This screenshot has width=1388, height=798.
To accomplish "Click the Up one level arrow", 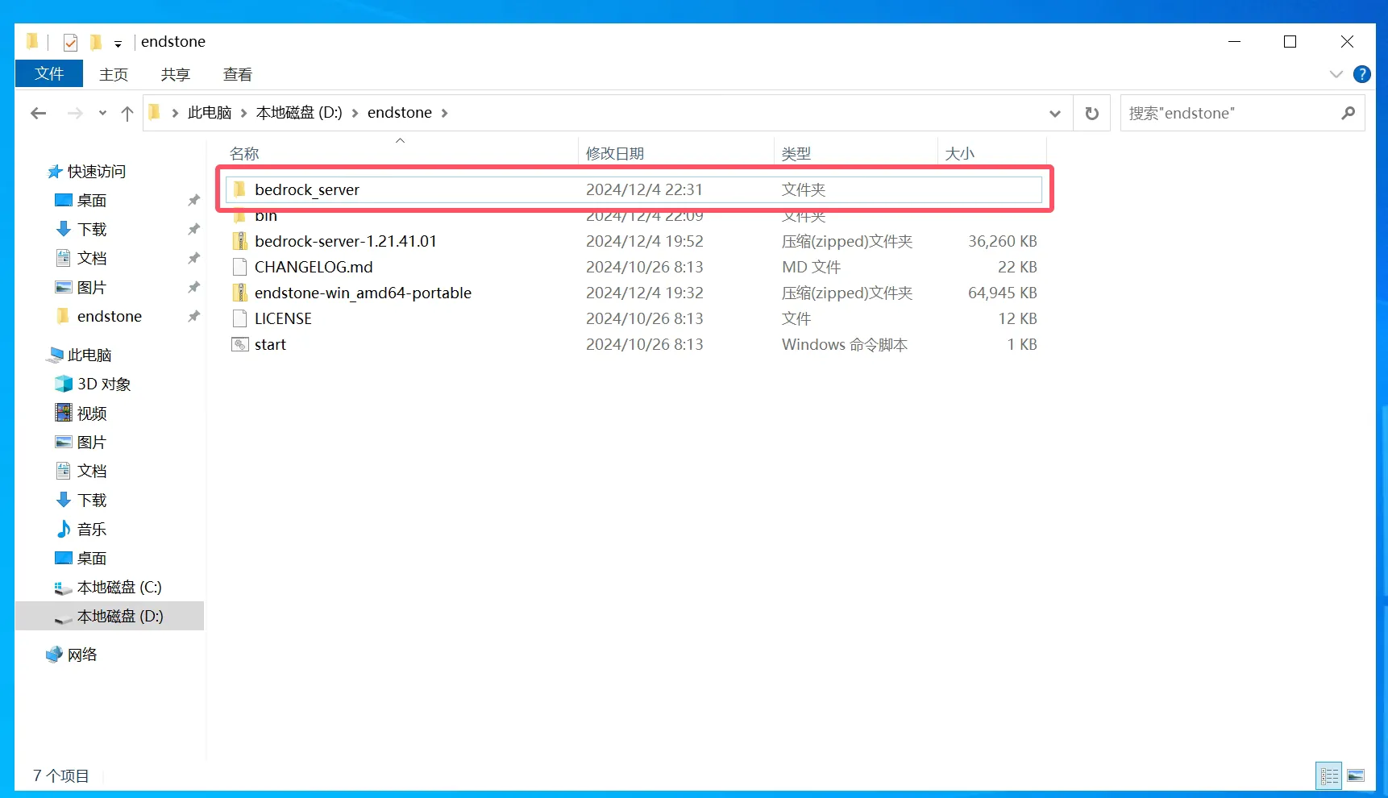I will [127, 114].
